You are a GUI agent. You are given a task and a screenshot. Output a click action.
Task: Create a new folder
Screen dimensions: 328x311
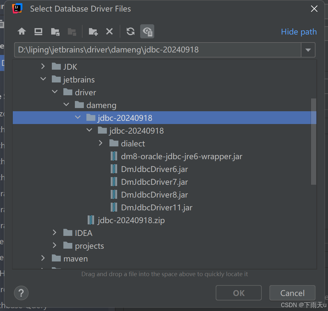tap(93, 32)
